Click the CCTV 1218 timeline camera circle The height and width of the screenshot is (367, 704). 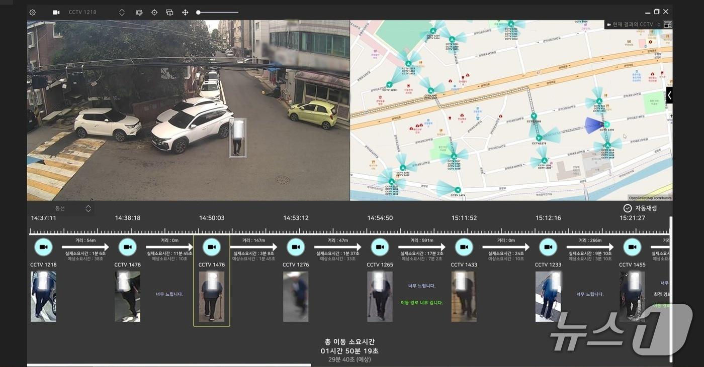click(43, 247)
